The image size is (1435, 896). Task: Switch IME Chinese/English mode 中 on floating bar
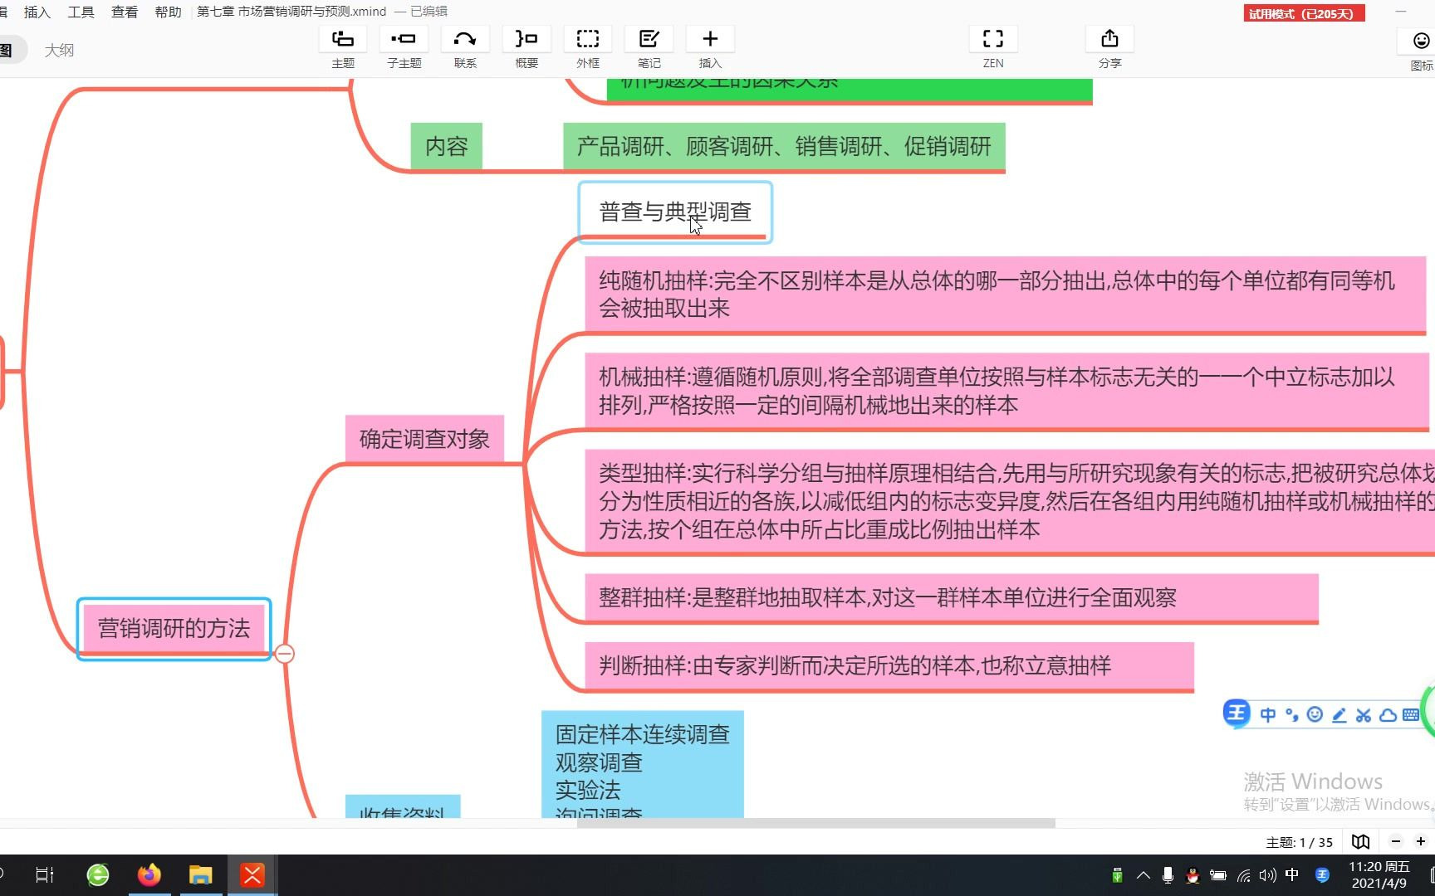pos(1268,715)
